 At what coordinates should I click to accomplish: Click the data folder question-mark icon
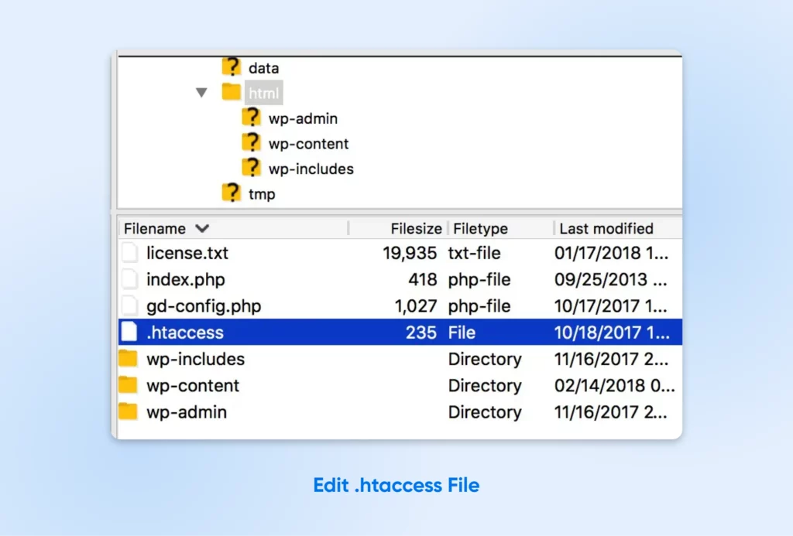(x=231, y=67)
